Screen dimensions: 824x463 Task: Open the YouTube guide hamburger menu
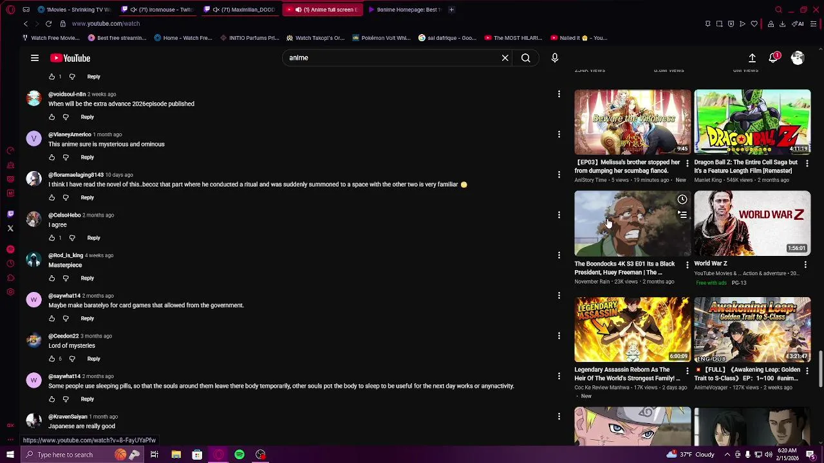click(35, 58)
